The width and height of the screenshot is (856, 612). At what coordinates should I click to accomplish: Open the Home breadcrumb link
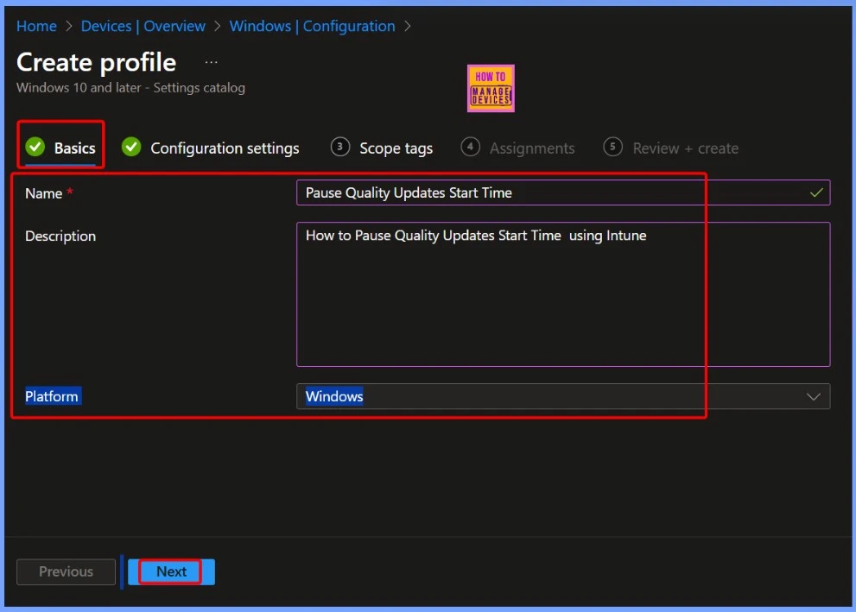coord(36,26)
